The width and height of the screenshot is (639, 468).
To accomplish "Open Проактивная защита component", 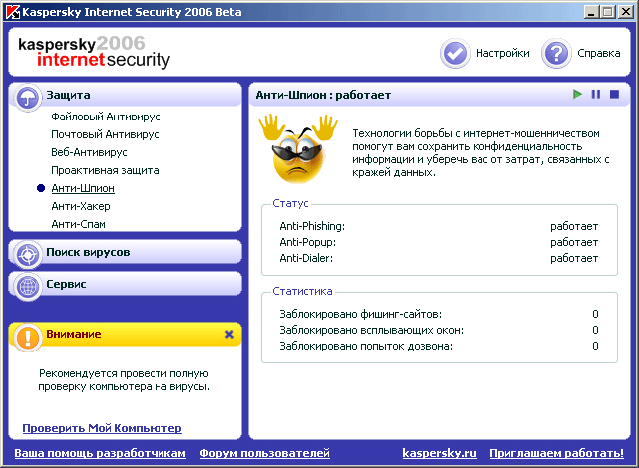I will click(x=105, y=170).
